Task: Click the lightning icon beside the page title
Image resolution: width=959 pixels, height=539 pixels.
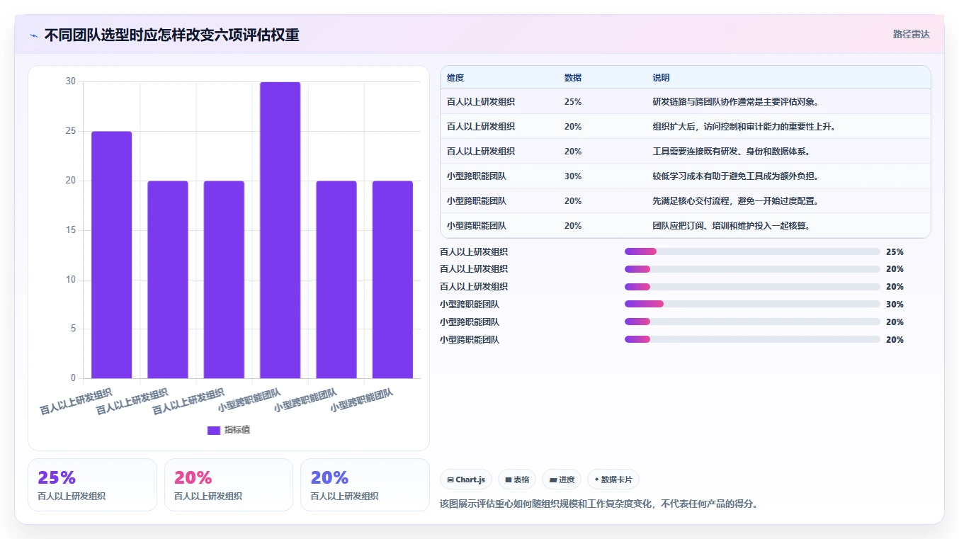Action: (33, 35)
